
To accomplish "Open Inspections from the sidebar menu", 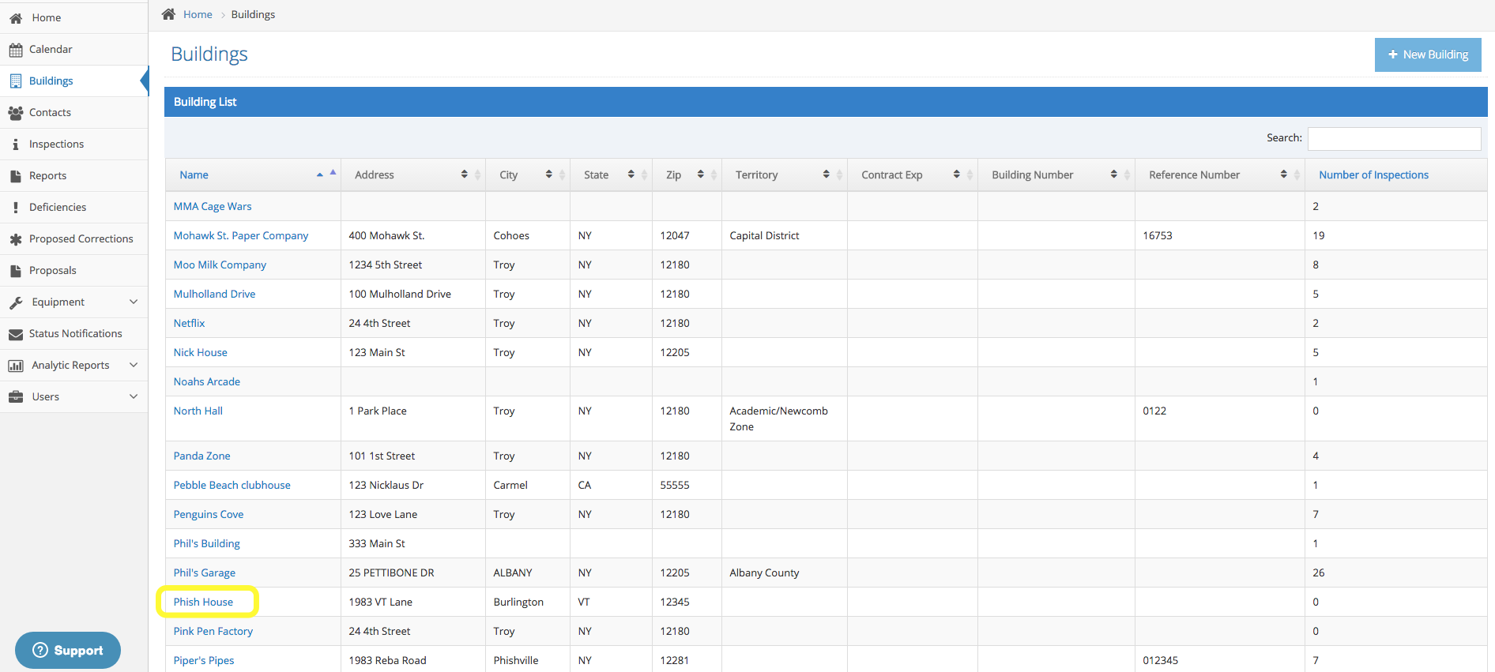I will tap(73, 144).
